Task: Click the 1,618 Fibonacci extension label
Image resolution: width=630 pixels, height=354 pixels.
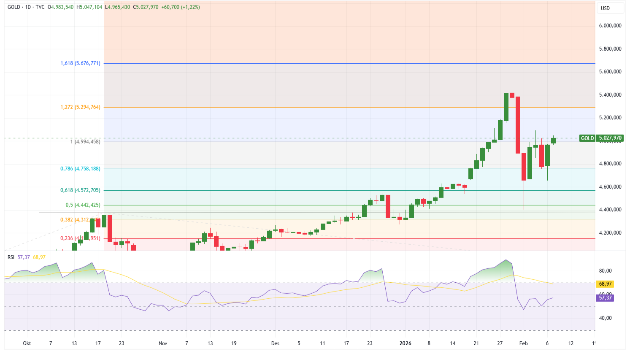Action: (80, 63)
